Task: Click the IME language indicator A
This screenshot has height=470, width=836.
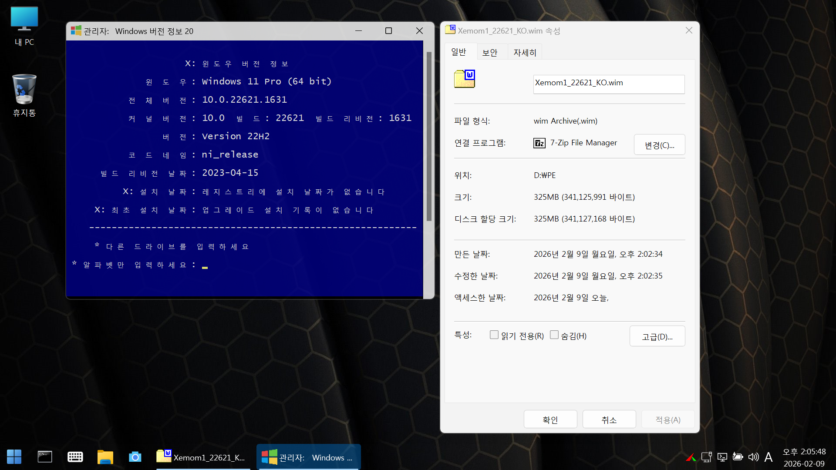Action: click(x=769, y=457)
